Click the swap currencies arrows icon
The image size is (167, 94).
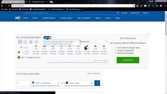(x=62, y=83)
